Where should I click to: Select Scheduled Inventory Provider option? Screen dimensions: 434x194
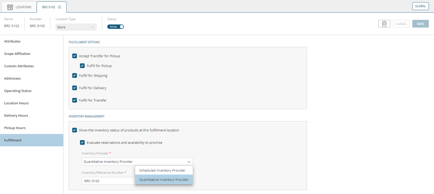(162, 171)
